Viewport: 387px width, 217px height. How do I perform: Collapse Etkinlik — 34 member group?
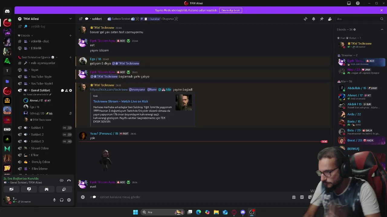[382, 30]
